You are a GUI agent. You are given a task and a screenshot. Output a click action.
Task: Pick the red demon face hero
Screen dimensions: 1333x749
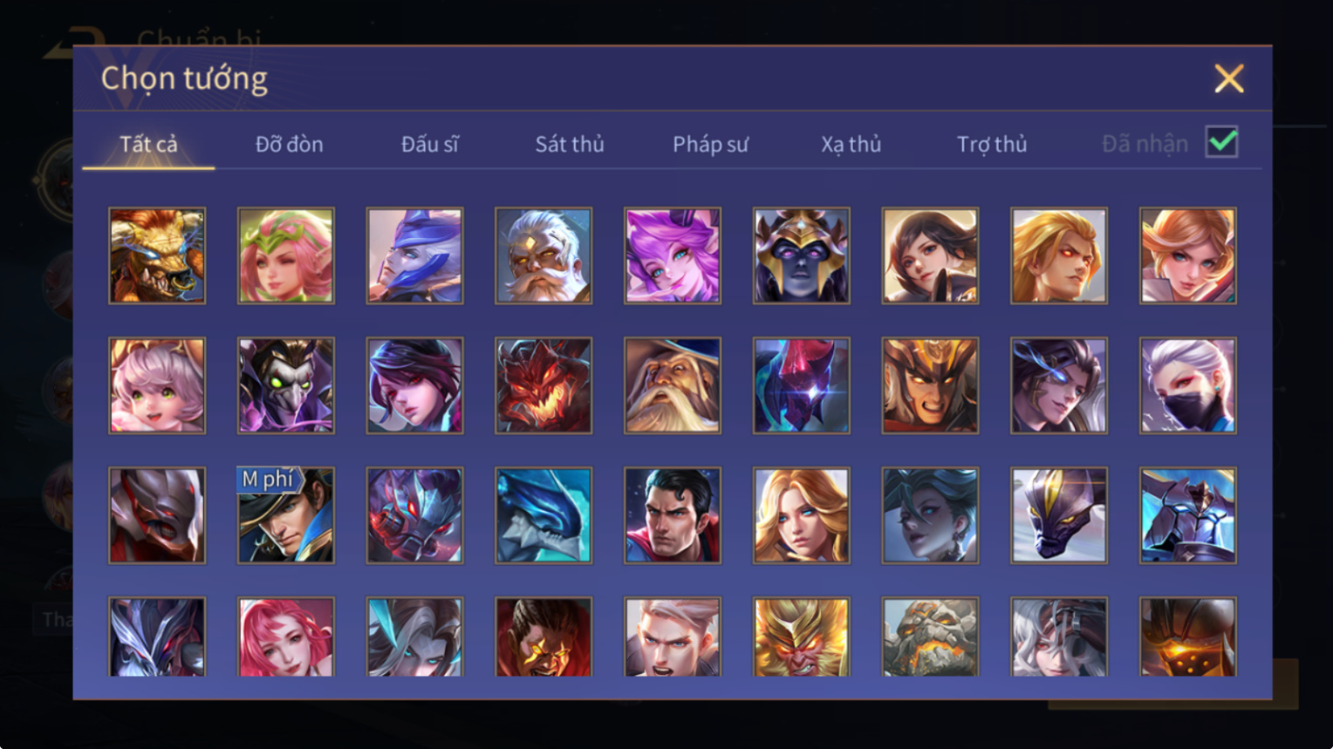[x=543, y=385]
